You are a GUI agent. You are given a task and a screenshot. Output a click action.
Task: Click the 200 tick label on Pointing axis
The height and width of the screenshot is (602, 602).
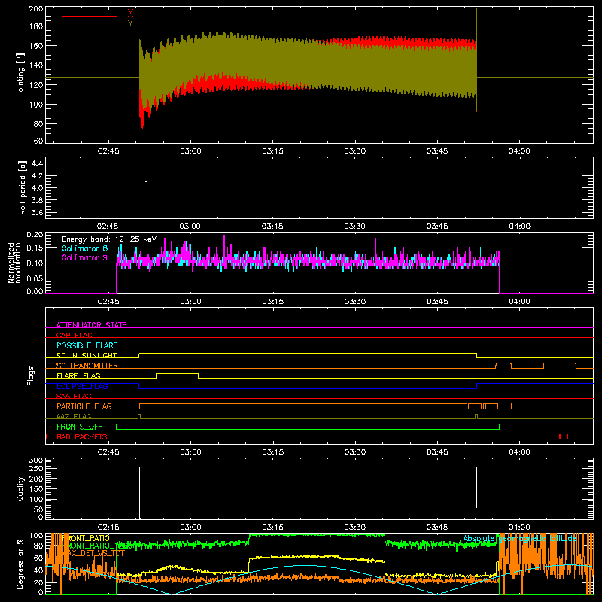(36, 8)
